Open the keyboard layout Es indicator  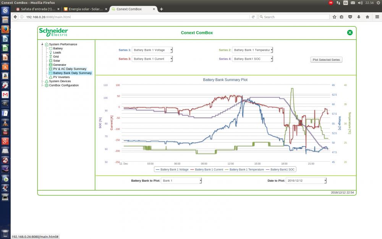345,3
